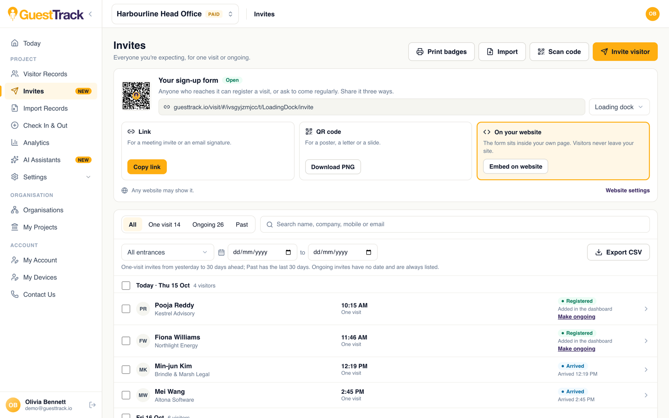Export invites as CSV
This screenshot has height=418, width=669.
[618, 252]
